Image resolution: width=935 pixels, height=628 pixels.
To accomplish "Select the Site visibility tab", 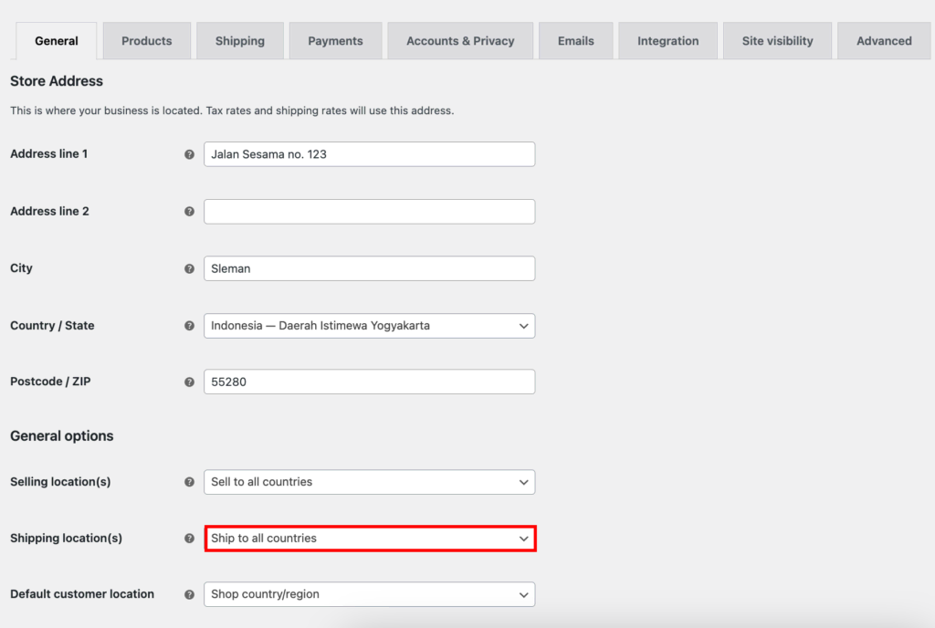I will click(777, 41).
